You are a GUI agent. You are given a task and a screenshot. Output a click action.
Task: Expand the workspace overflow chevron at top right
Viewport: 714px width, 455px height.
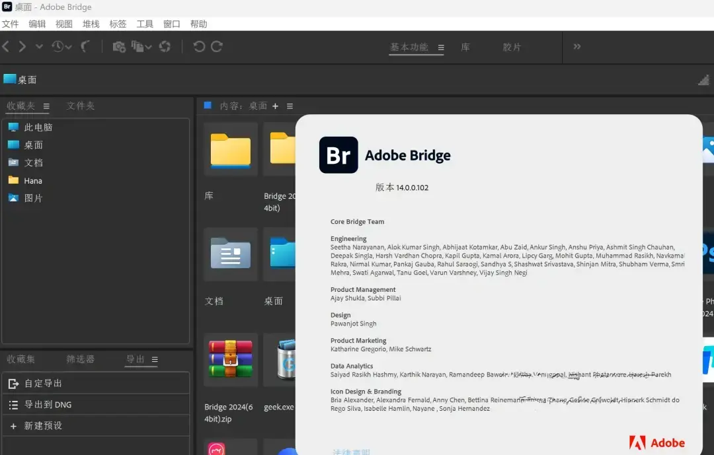click(x=576, y=47)
